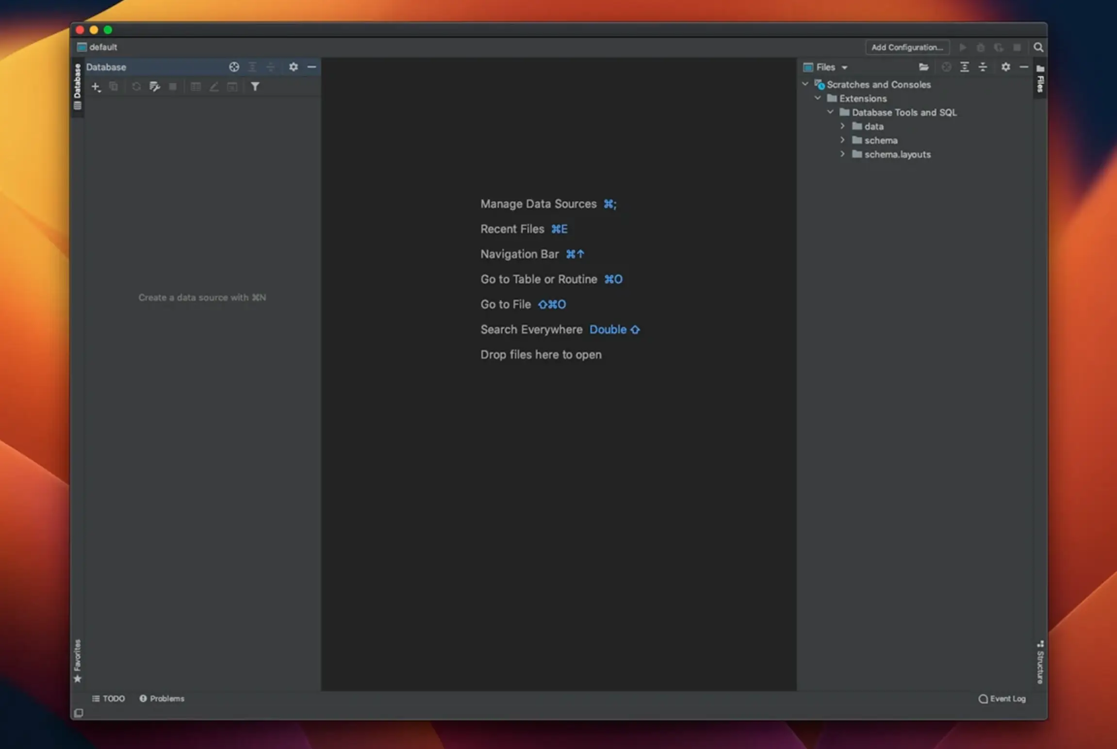Toggle the Database side tool window tab
The image size is (1117, 749).
pos(78,87)
